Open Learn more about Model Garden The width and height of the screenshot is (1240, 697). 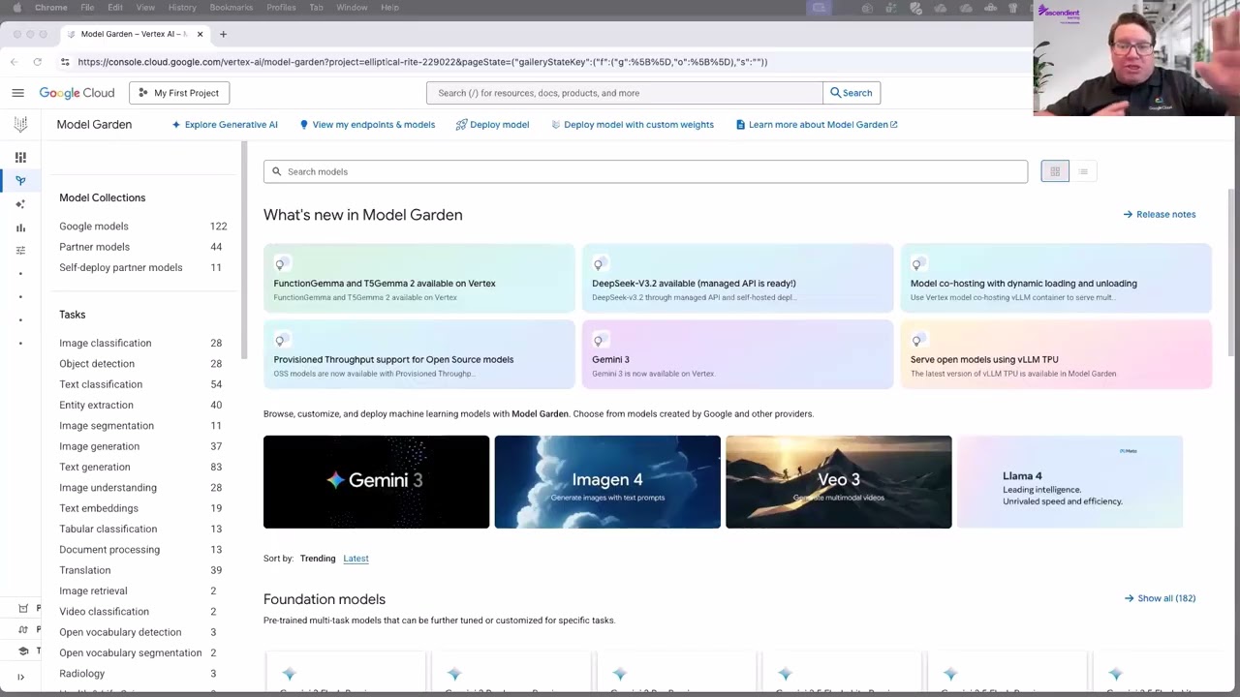[817, 124]
